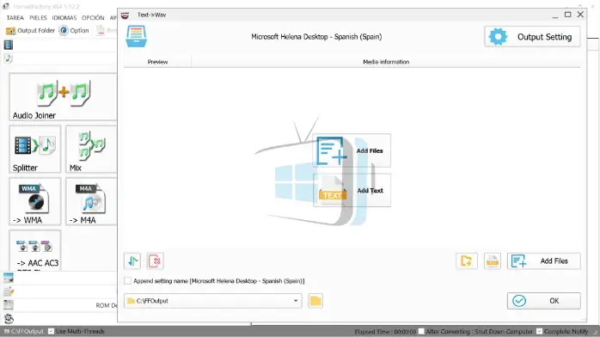Viewport: 600px width, 337px height.
Task: Click the blue sort list icon button
Action: tap(132, 261)
